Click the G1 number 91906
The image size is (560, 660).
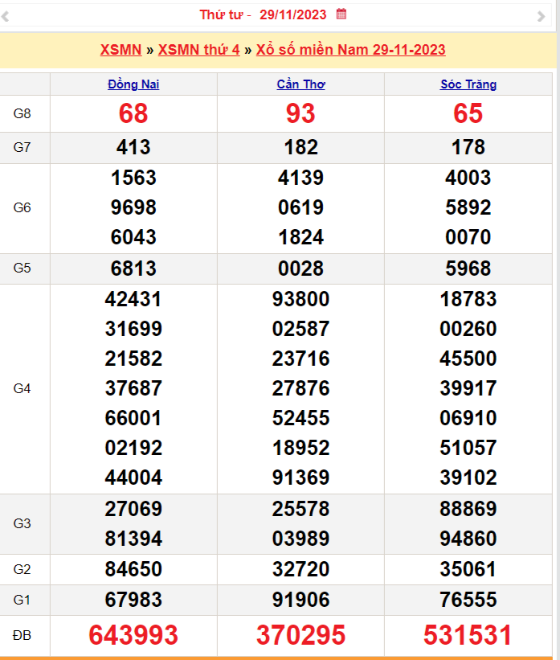coord(300,600)
